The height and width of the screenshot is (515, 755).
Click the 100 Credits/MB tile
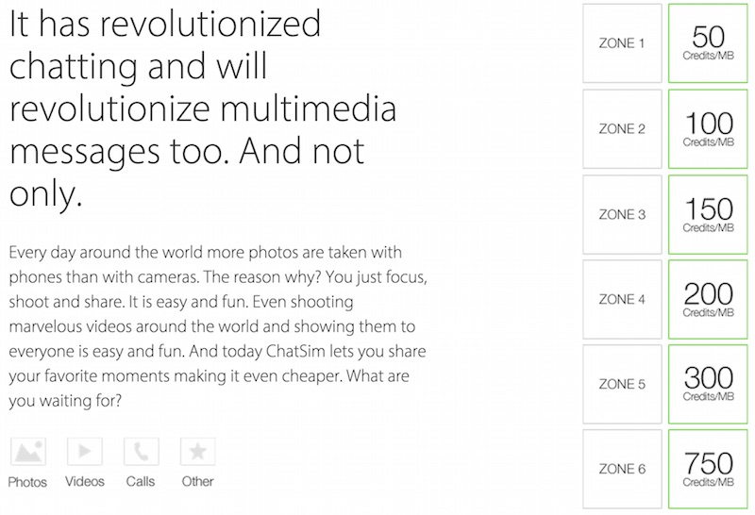708,129
